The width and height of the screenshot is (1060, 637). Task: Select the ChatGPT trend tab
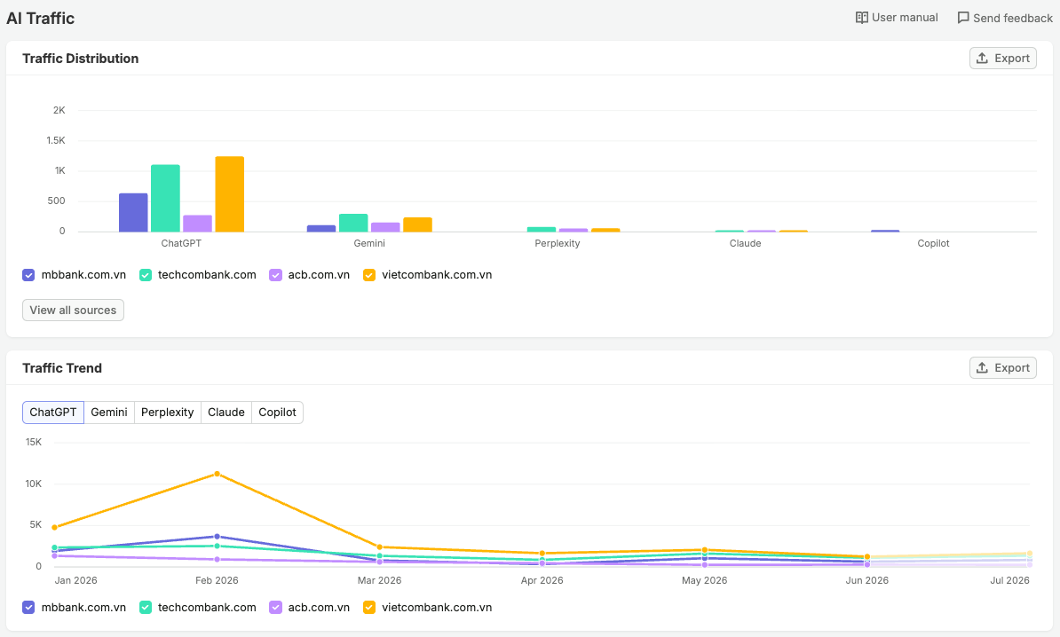52,412
